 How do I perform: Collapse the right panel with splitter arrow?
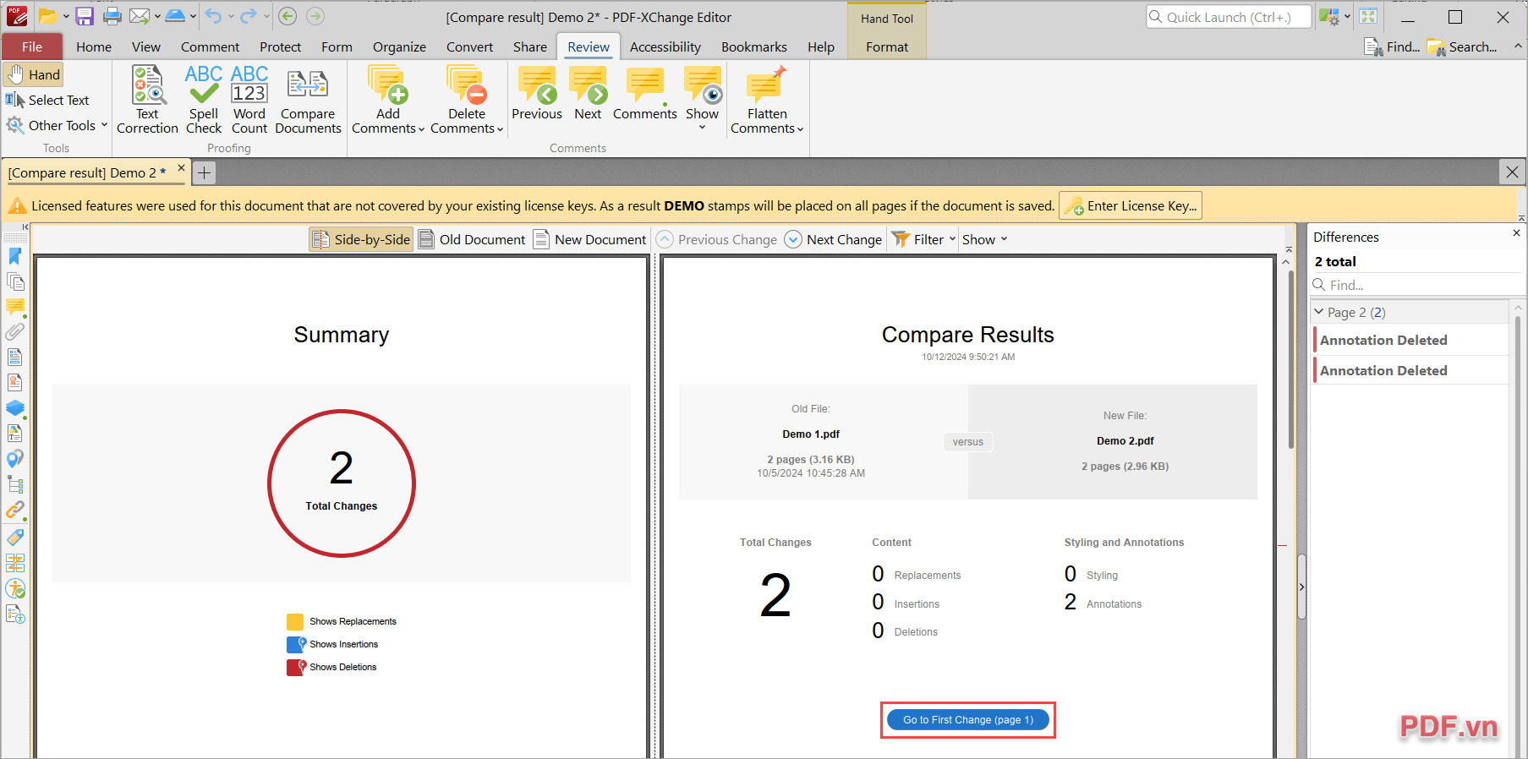coord(1301,587)
